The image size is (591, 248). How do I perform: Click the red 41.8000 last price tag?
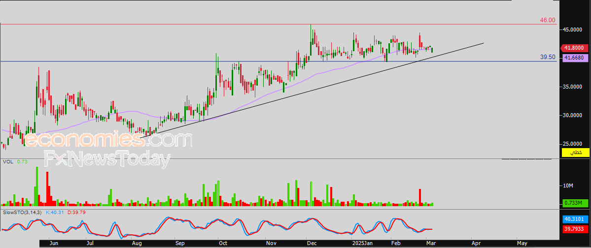click(x=574, y=48)
